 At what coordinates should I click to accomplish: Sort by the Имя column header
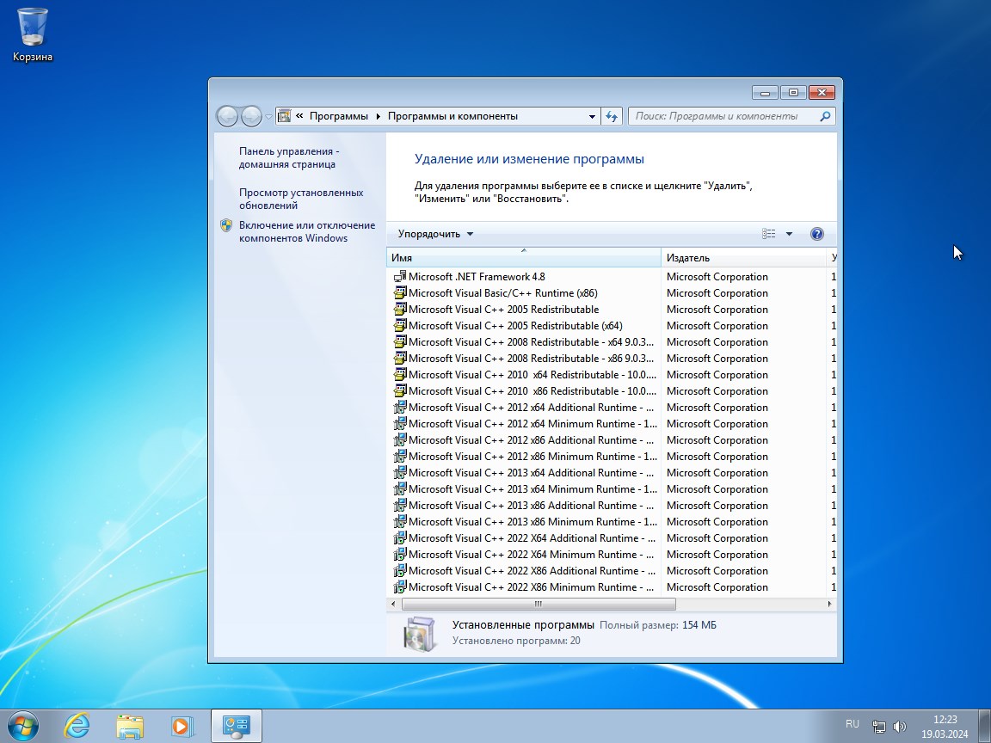point(523,258)
